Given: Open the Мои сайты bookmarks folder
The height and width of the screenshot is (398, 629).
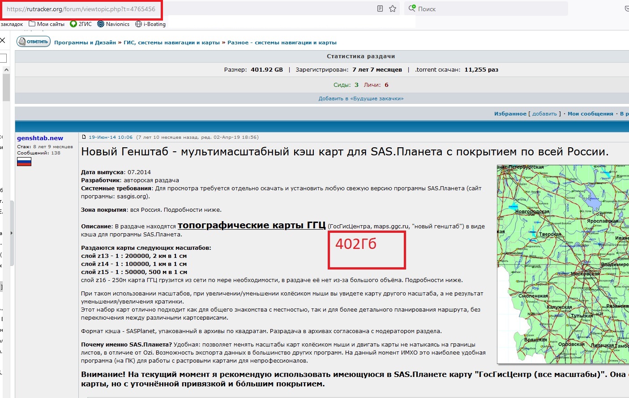Looking at the screenshot, I should pyautogui.click(x=47, y=24).
